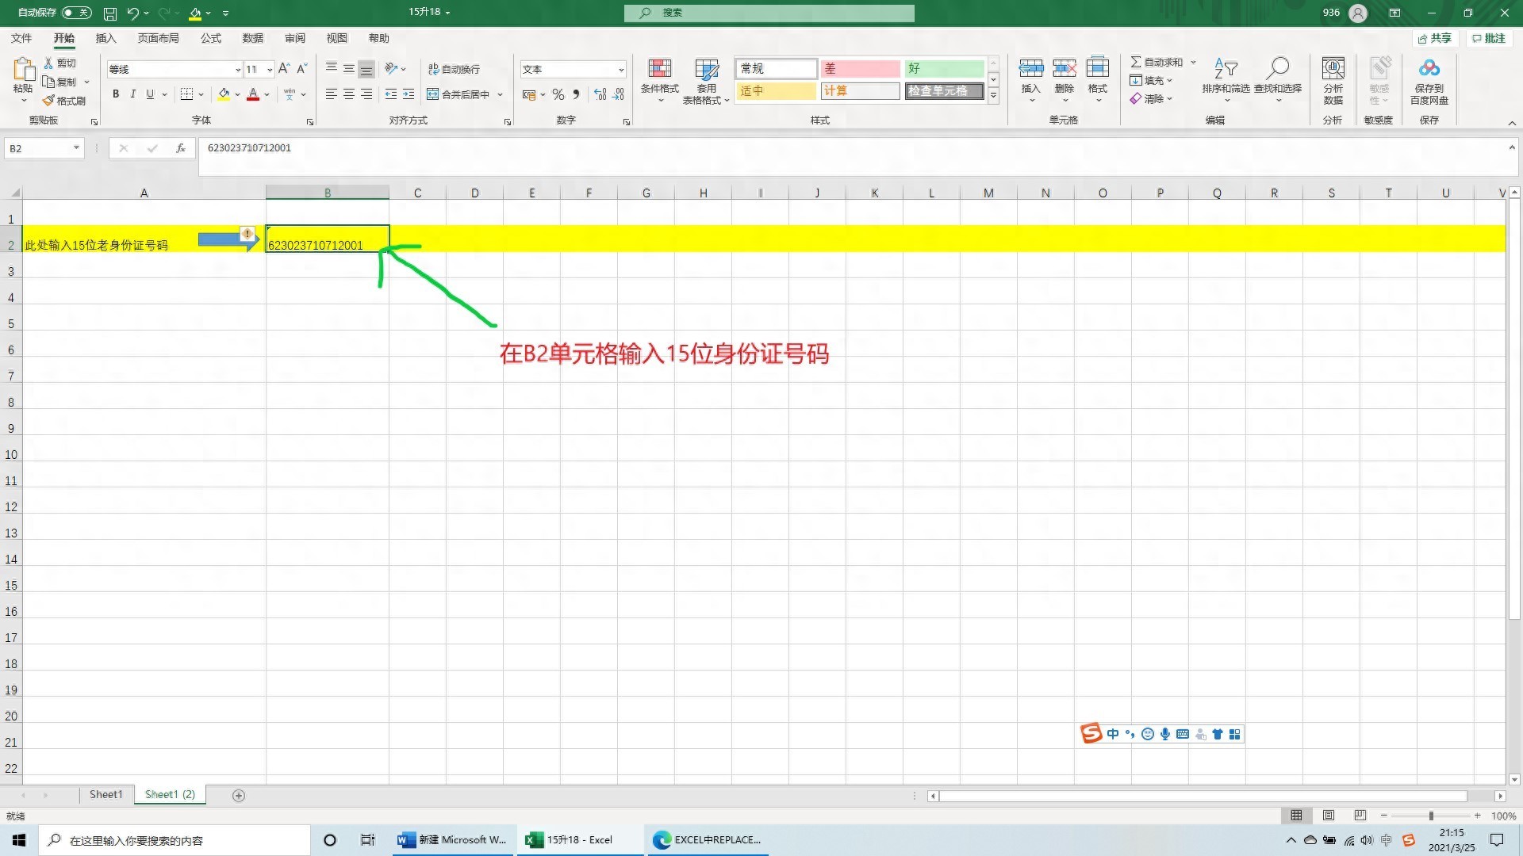Toggle the AutoSave switch

coord(76,13)
